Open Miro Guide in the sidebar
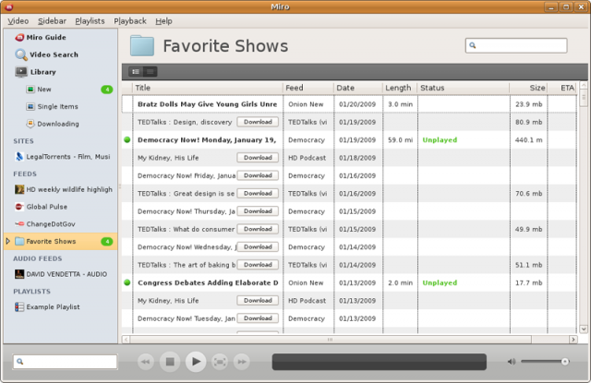 (x=41, y=37)
